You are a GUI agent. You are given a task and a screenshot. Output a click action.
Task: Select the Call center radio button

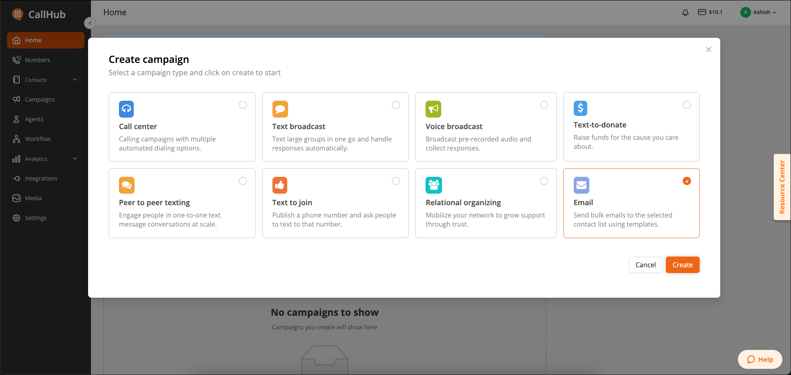tap(243, 105)
